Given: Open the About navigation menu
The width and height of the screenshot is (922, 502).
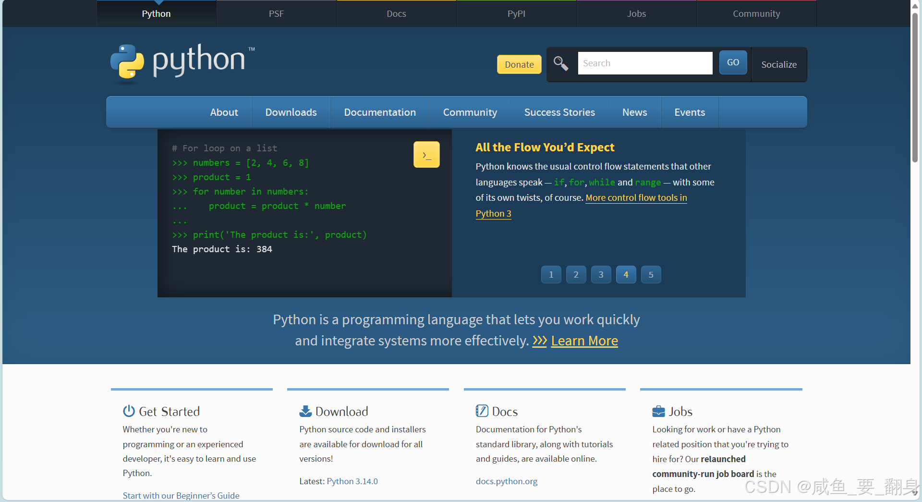Looking at the screenshot, I should coord(224,112).
